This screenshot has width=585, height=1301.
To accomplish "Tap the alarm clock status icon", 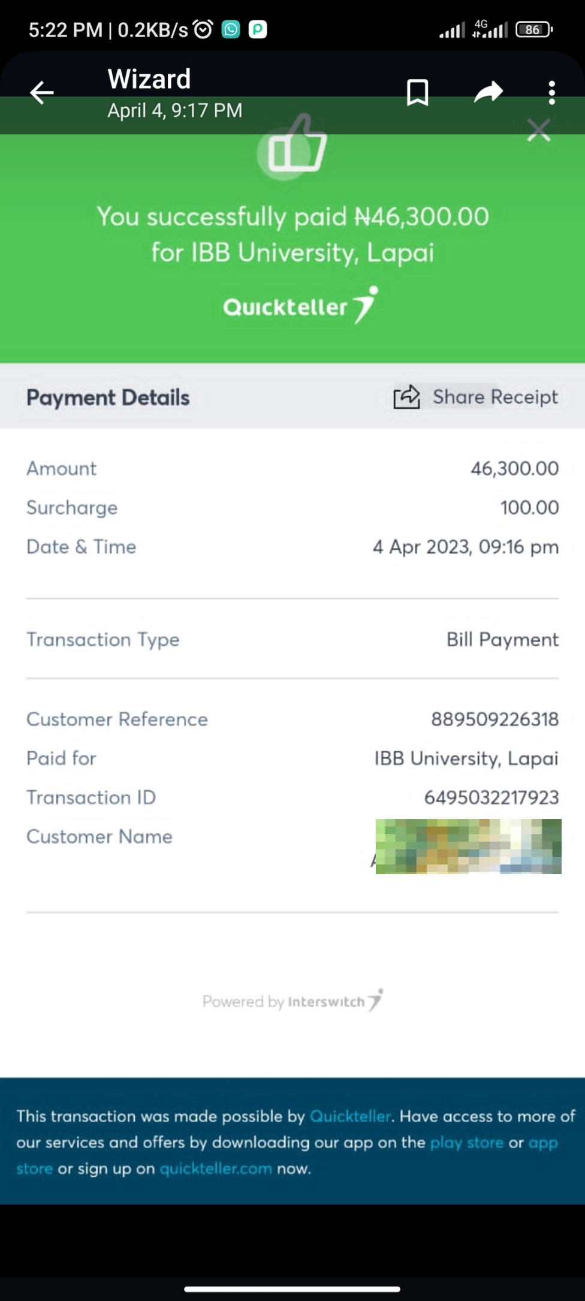I will (x=203, y=29).
